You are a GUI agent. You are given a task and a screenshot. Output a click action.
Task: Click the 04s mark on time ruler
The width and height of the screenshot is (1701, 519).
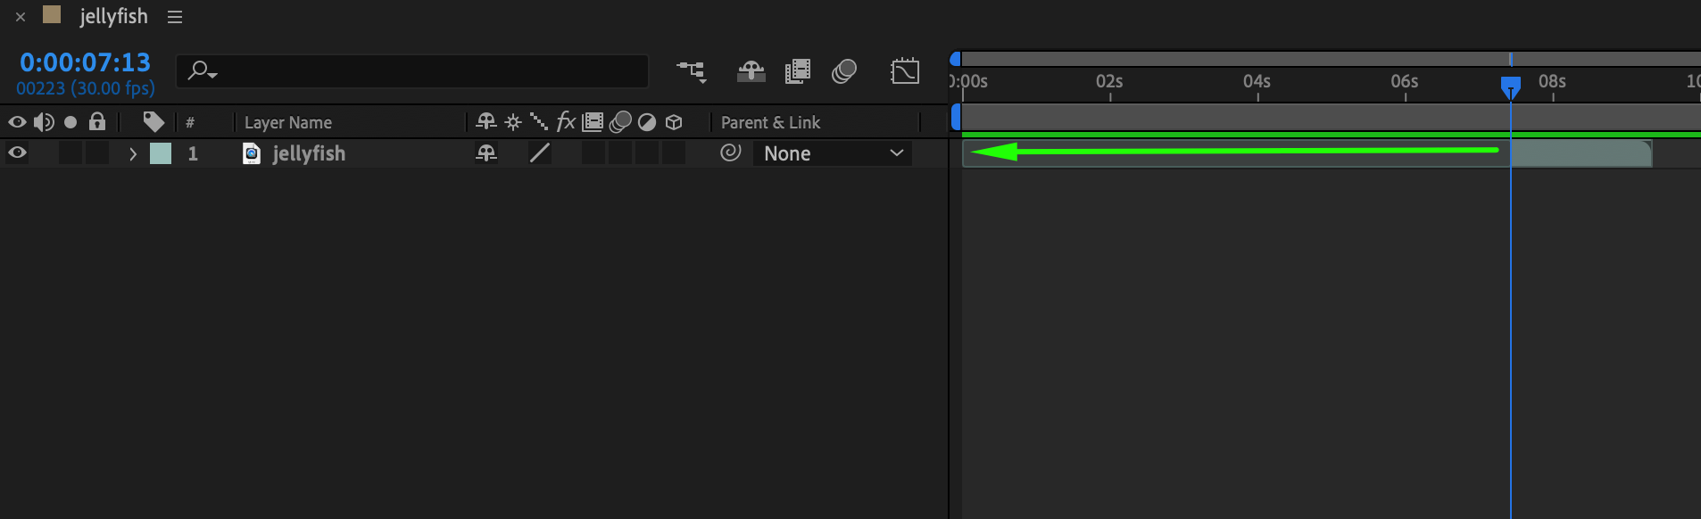click(x=1257, y=82)
